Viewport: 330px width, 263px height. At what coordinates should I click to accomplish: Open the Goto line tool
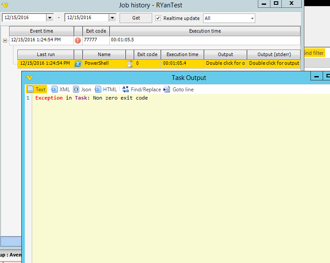(179, 90)
